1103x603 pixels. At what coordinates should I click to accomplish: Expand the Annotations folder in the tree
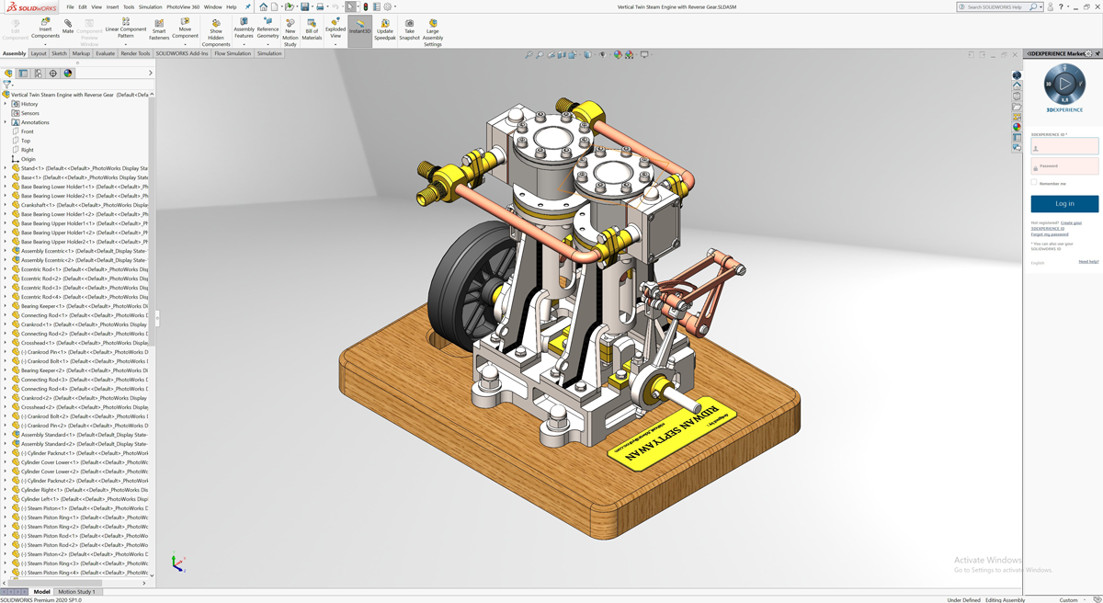(6, 122)
